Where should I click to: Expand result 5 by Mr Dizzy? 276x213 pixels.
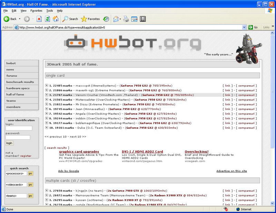click(47, 104)
